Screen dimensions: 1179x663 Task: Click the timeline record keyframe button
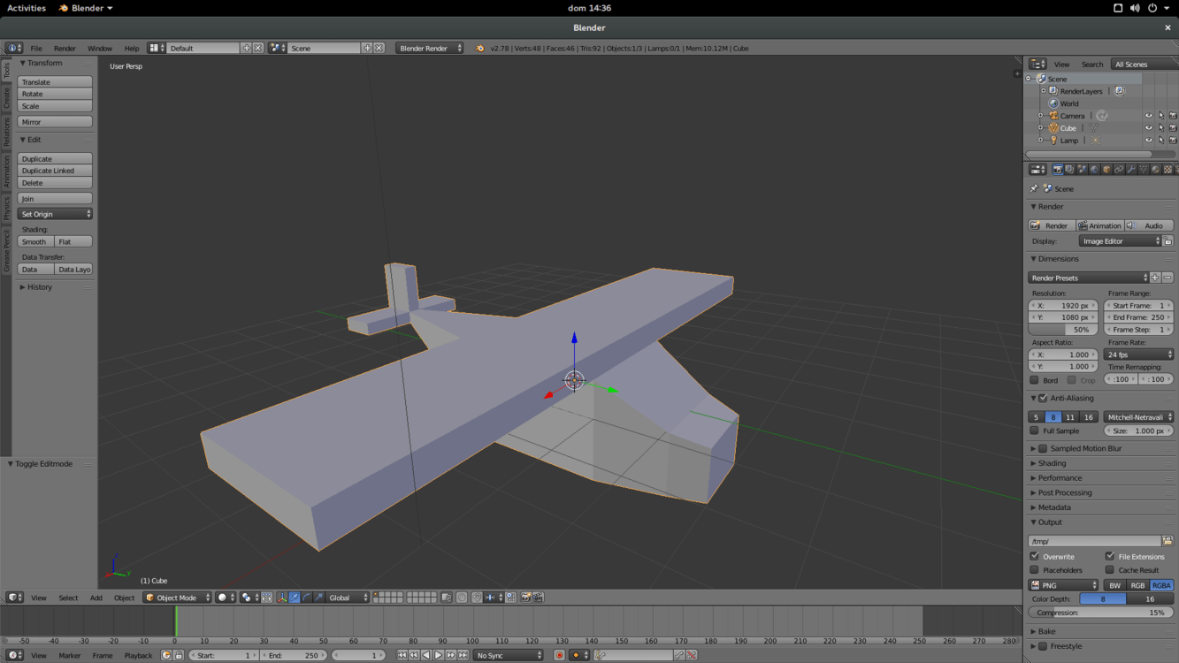[559, 655]
